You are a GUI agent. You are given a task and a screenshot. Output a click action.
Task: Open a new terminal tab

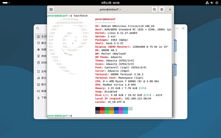51,9
